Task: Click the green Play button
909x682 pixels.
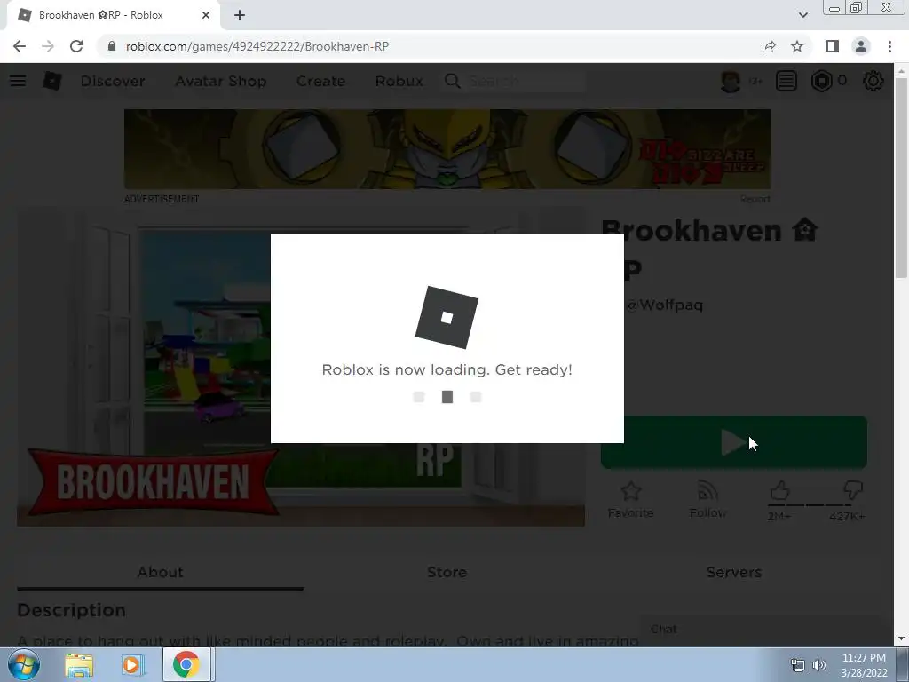Action: tap(734, 442)
